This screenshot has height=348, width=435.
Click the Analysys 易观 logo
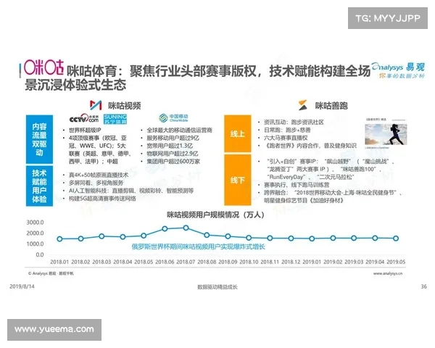point(398,70)
